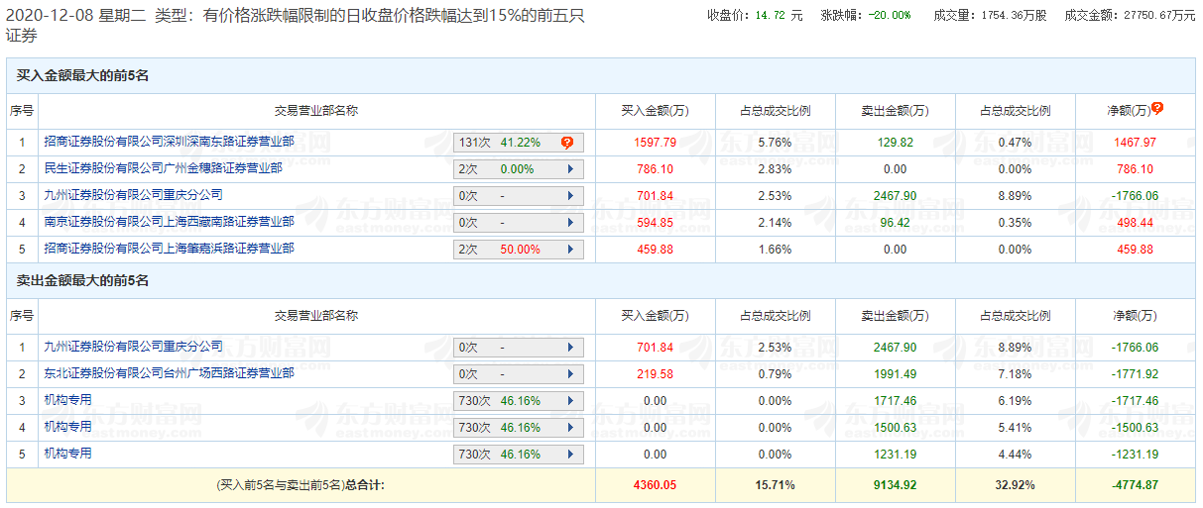Open 九州证券重庆分公司 link in the buy table
The height and width of the screenshot is (508, 1203).
[x=133, y=195]
